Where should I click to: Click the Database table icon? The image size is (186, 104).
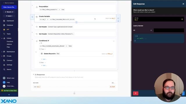4,25
